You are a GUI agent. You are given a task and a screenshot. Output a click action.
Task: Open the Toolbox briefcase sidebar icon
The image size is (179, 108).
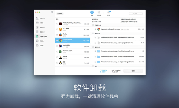pos(37,45)
